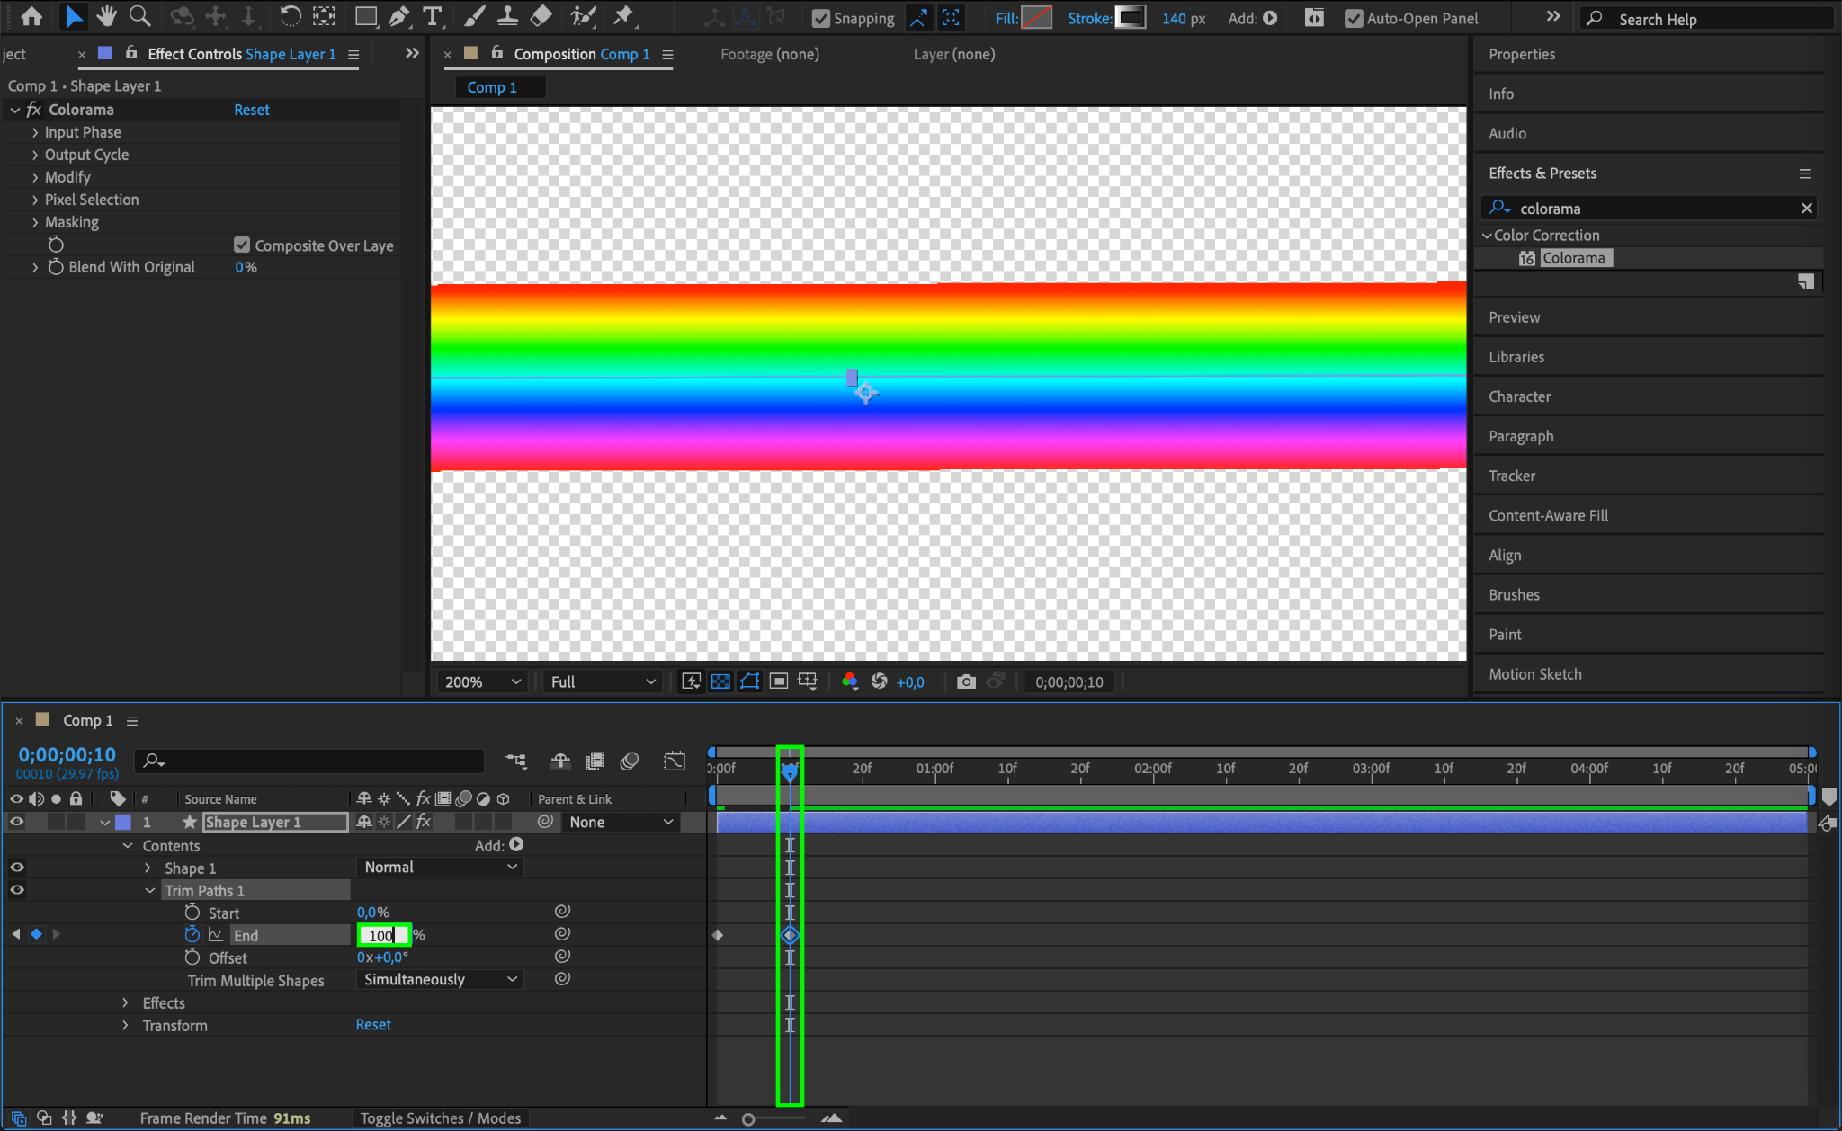Toggle the transparency grid button
Viewport: 1842px width, 1131px height.
[720, 681]
